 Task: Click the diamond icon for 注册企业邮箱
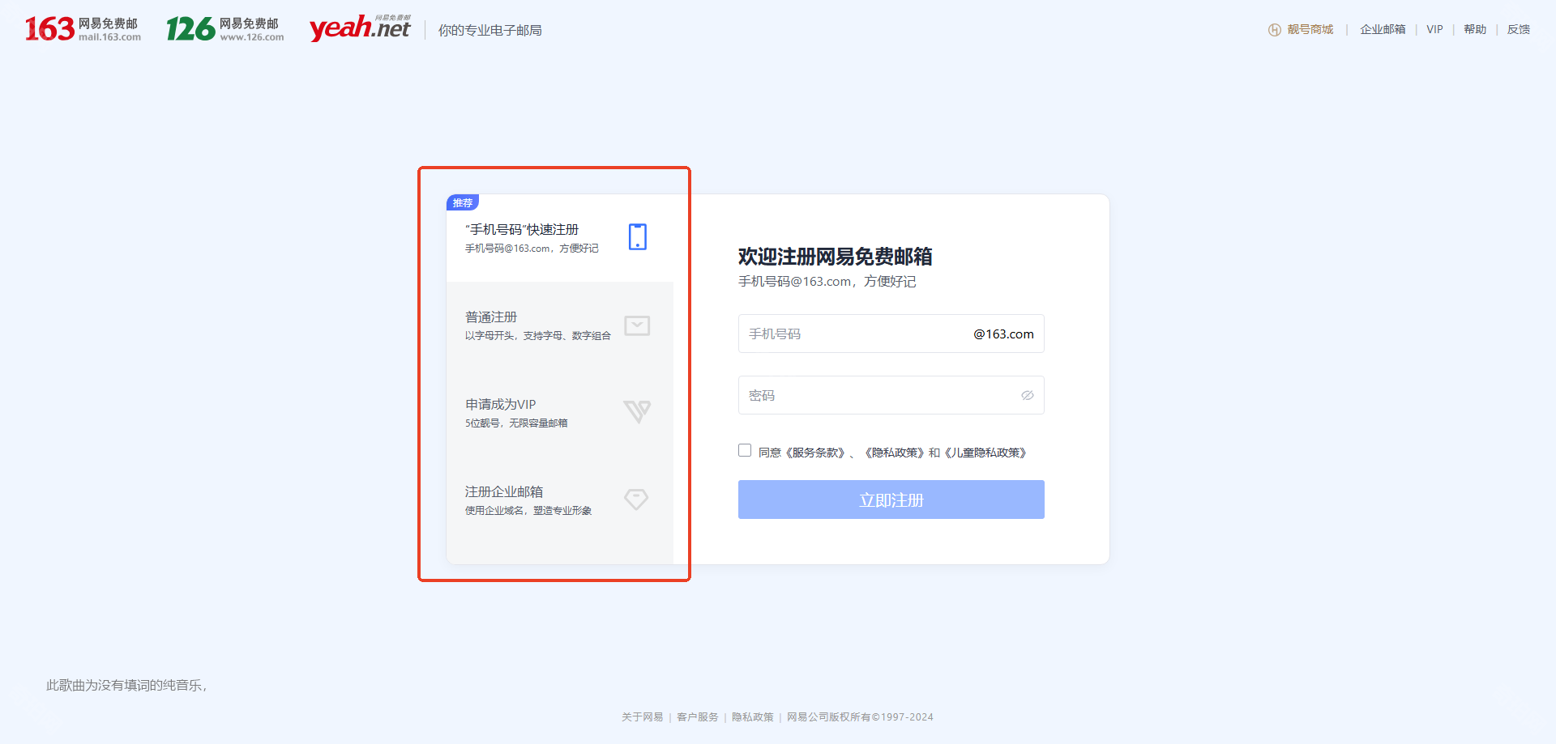636,500
